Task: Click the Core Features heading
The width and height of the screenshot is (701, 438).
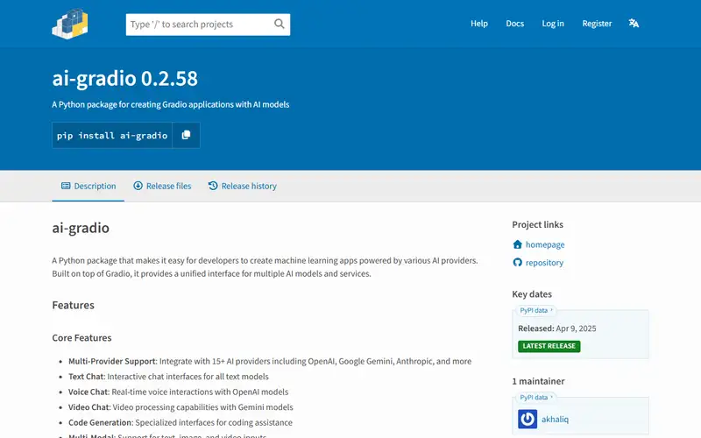Action: [81, 338]
